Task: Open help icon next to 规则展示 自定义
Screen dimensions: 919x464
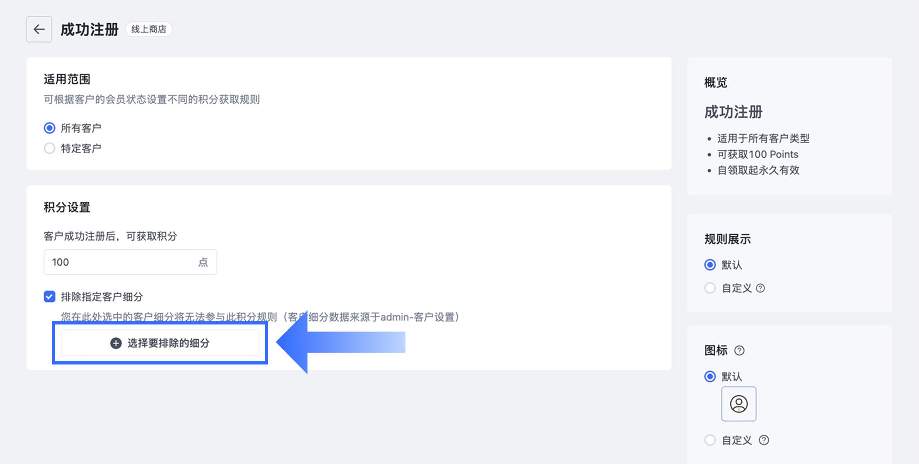Action: tap(761, 288)
